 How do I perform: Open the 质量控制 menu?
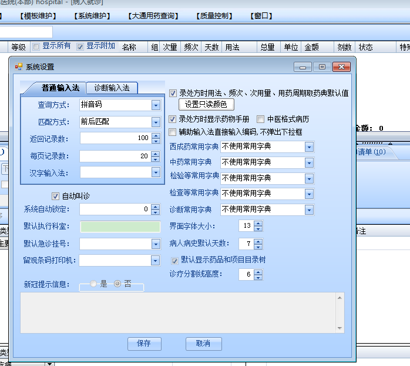pyautogui.click(x=214, y=16)
